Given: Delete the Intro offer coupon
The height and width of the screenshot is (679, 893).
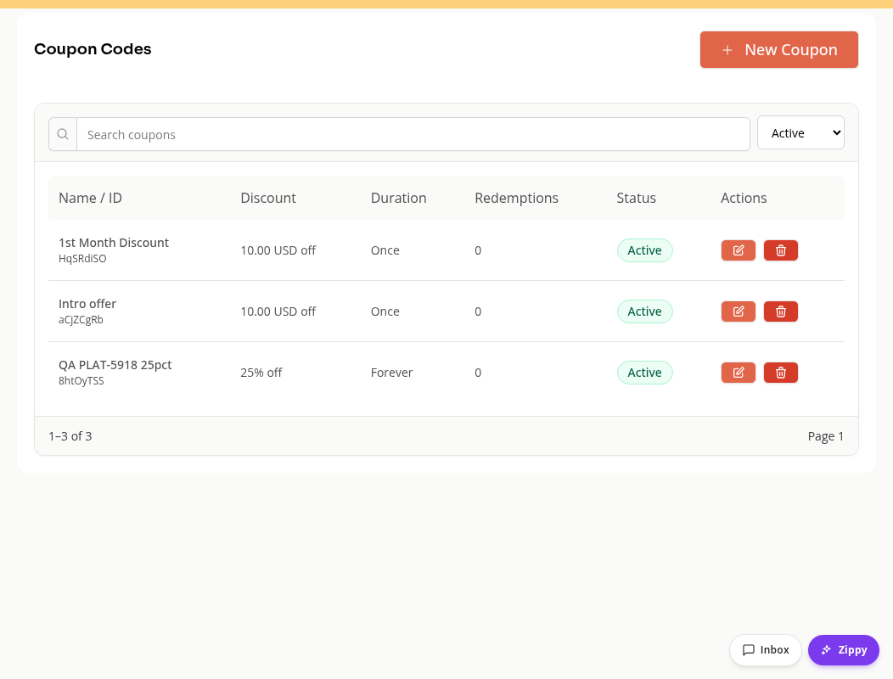Looking at the screenshot, I should [781, 311].
